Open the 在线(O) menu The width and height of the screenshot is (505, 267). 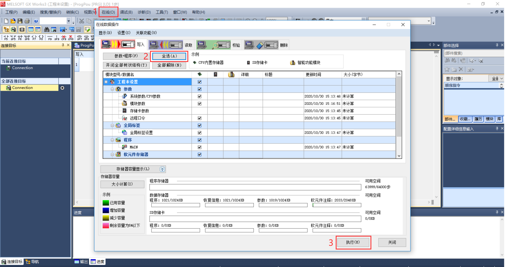pos(108,12)
